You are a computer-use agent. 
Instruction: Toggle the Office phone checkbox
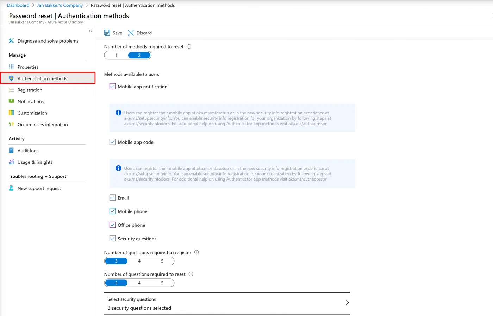click(x=112, y=225)
